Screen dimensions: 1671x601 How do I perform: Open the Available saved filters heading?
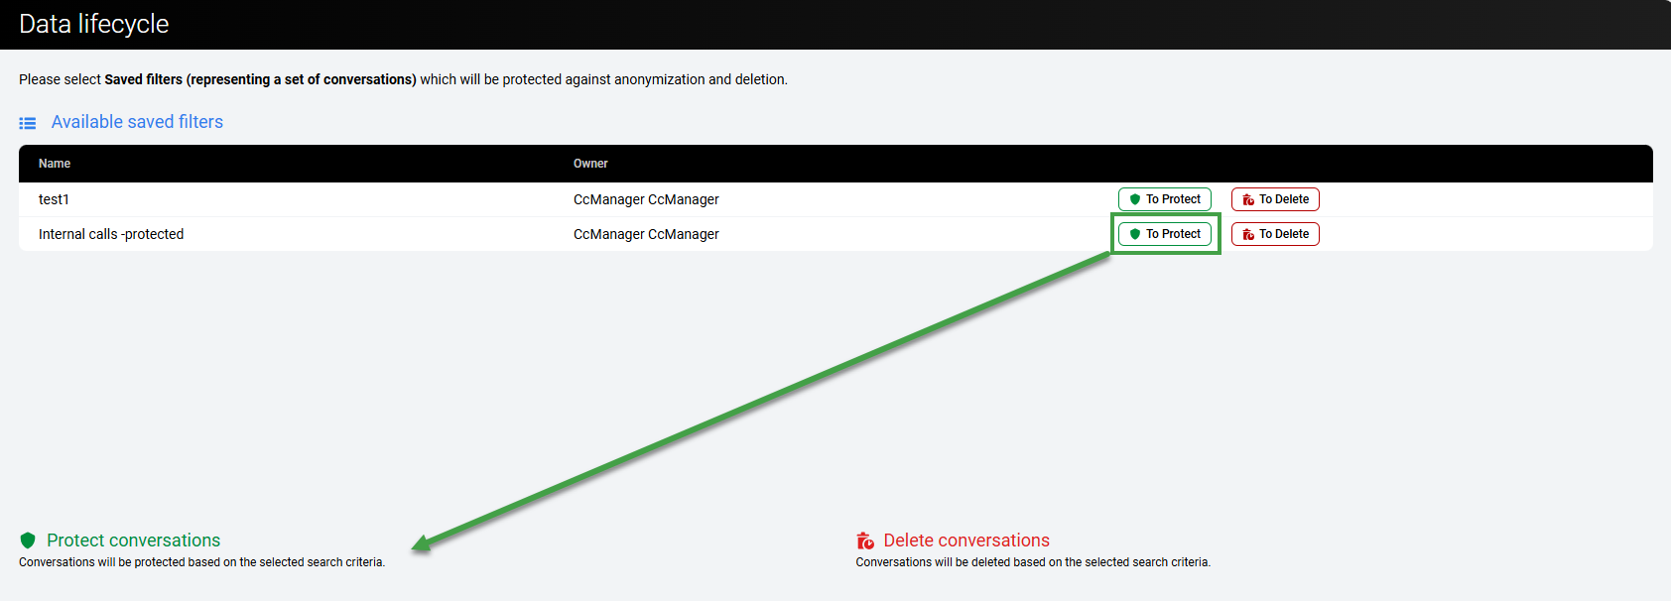137,122
